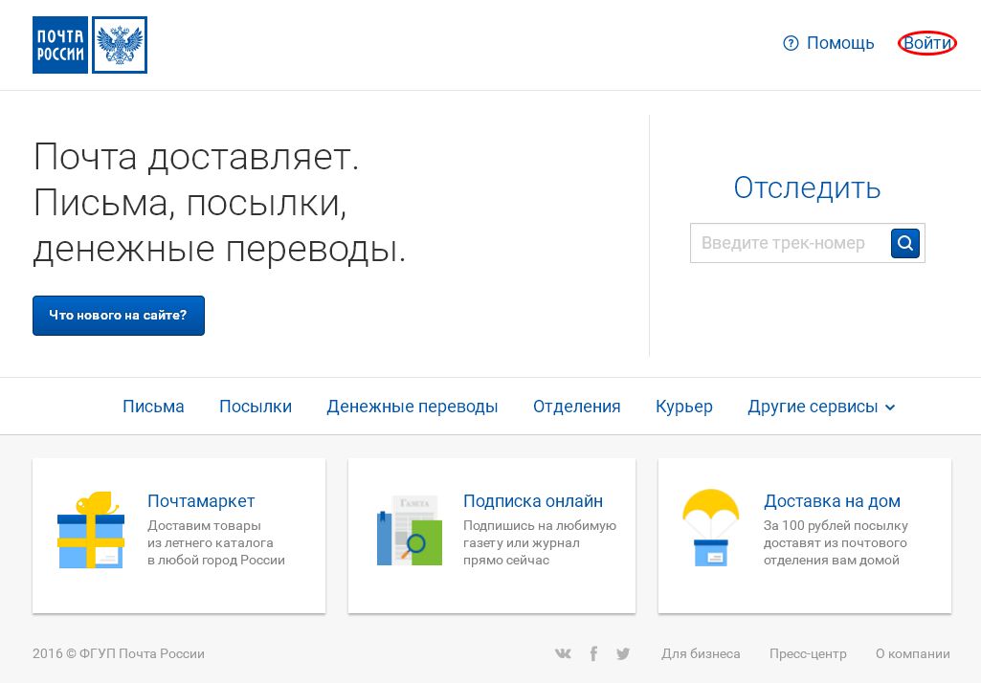Open the Twitter icon in footer
This screenshot has width=981, height=683.
(623, 653)
